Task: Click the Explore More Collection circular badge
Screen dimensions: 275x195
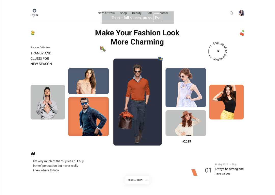Action: (x=218, y=51)
